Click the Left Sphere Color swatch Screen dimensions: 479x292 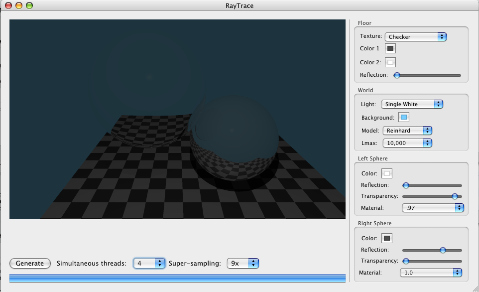click(386, 173)
